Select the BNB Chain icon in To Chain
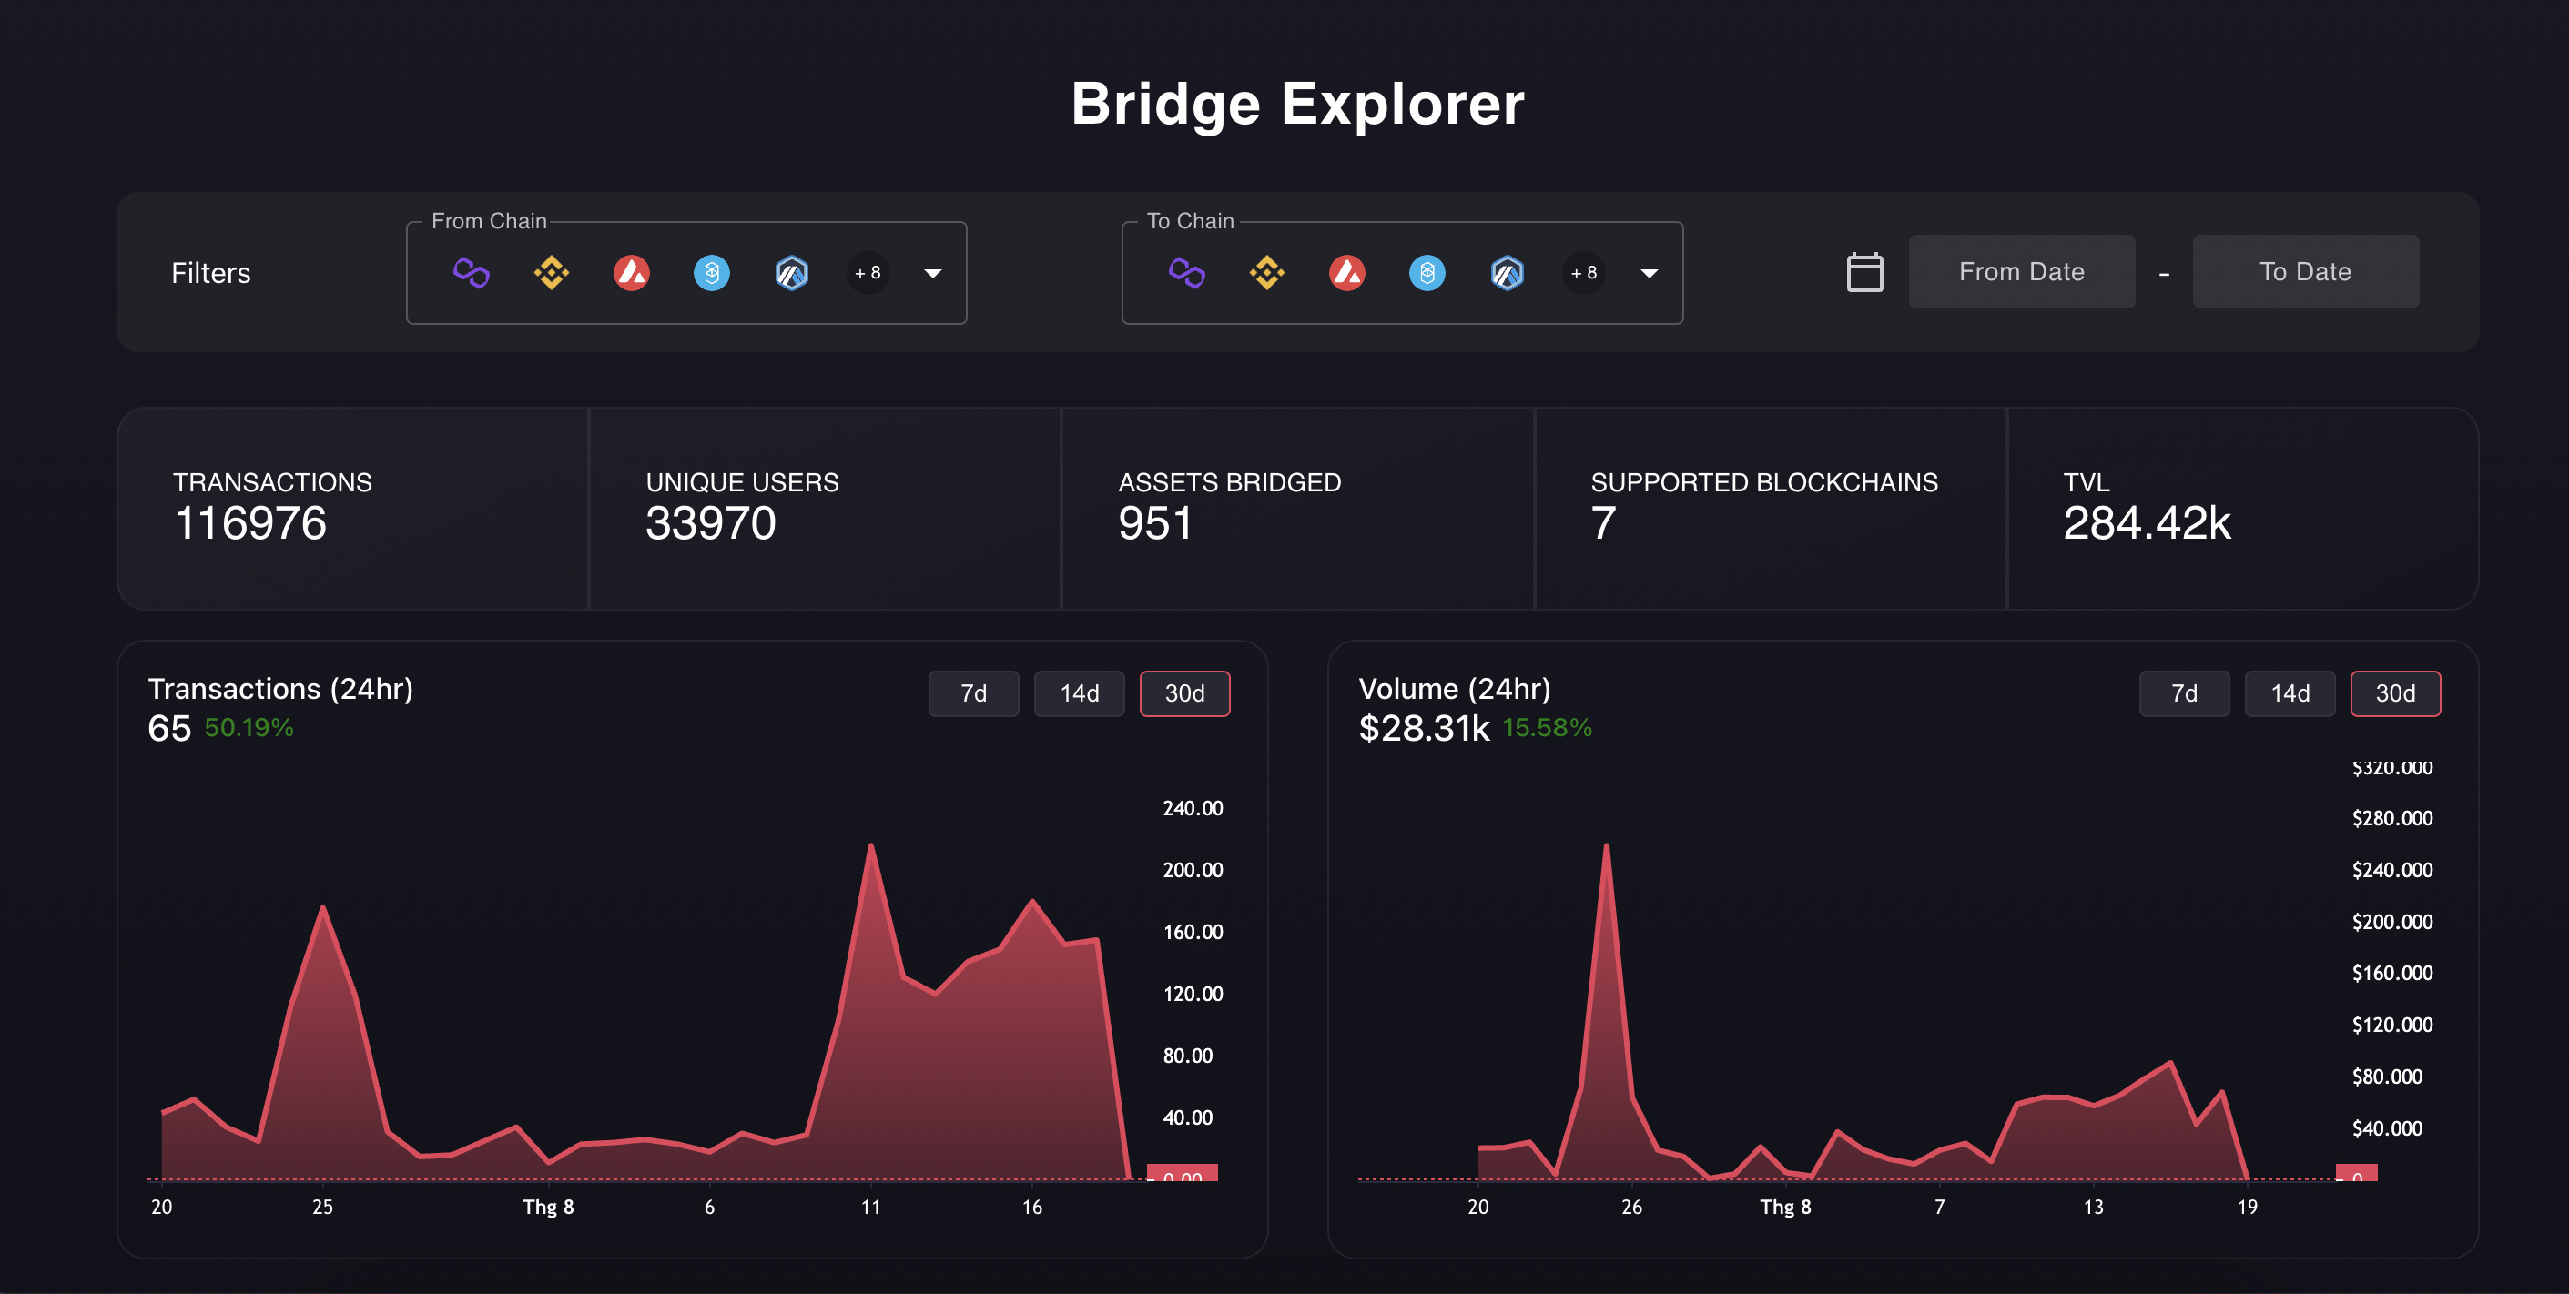This screenshot has width=2569, height=1294. (x=1266, y=272)
